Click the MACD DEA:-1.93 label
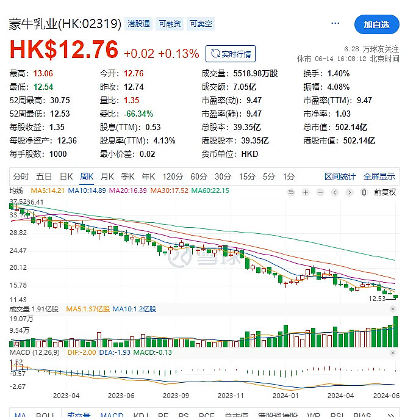The image size is (416, 417). (x=115, y=352)
